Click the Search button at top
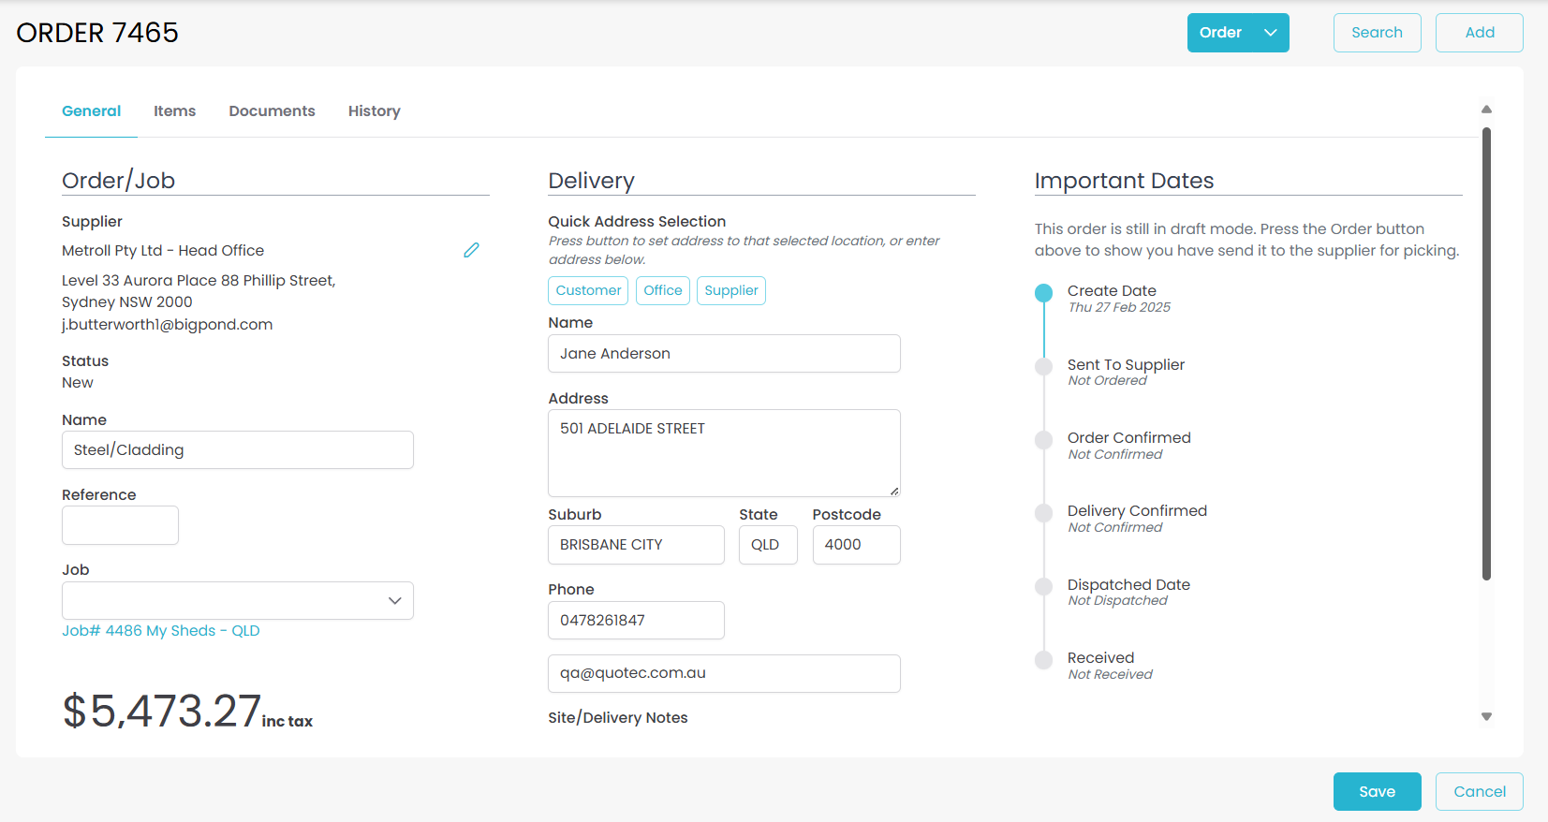The image size is (1548, 822). (1377, 33)
